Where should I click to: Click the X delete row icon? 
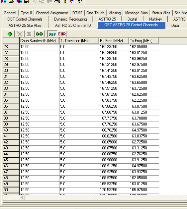(20, 34)
